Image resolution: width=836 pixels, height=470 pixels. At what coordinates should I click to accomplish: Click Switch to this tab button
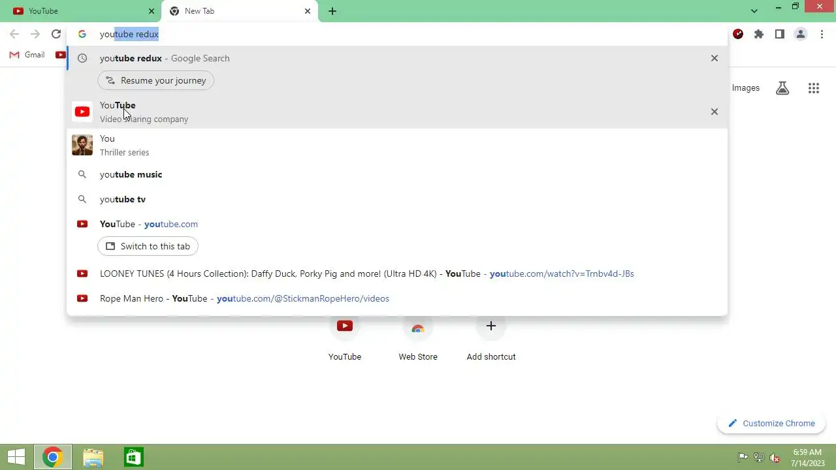pos(148,246)
